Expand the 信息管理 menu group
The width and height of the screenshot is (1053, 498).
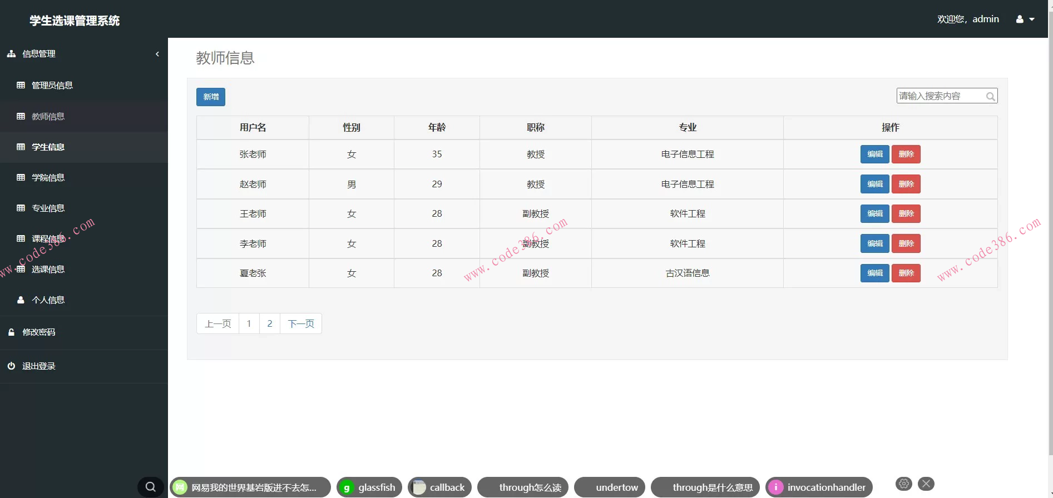tap(39, 54)
